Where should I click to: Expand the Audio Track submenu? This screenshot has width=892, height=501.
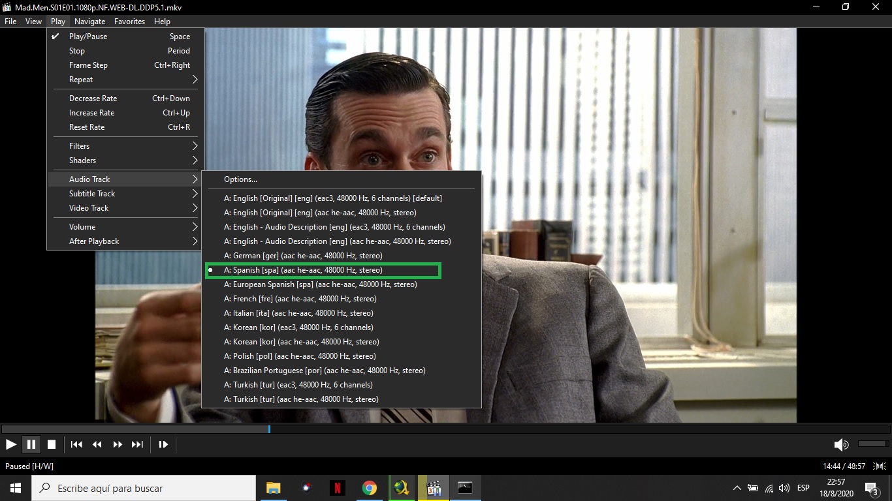coord(125,179)
